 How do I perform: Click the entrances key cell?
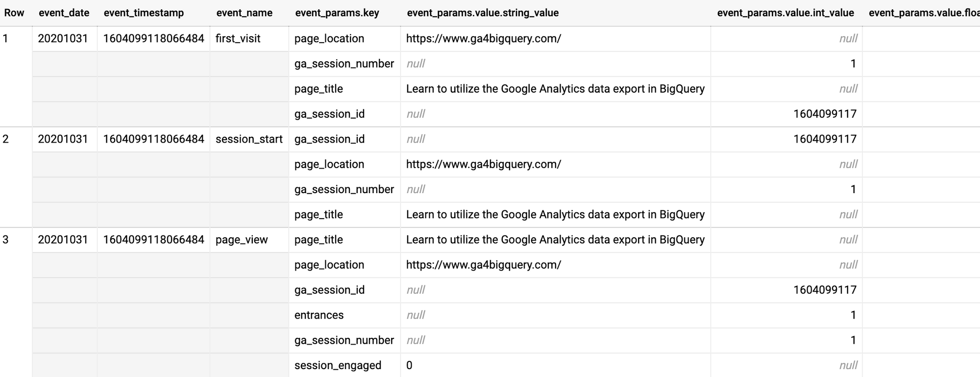click(319, 315)
